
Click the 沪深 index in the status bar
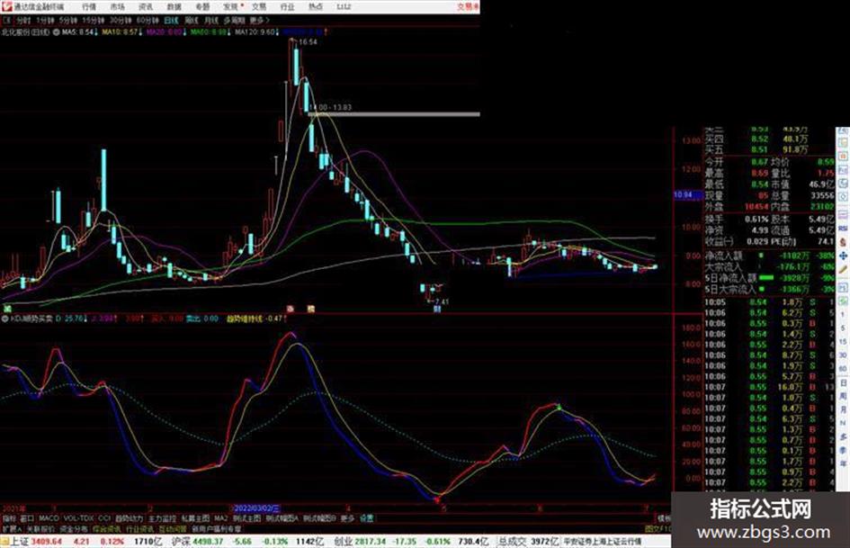181,542
